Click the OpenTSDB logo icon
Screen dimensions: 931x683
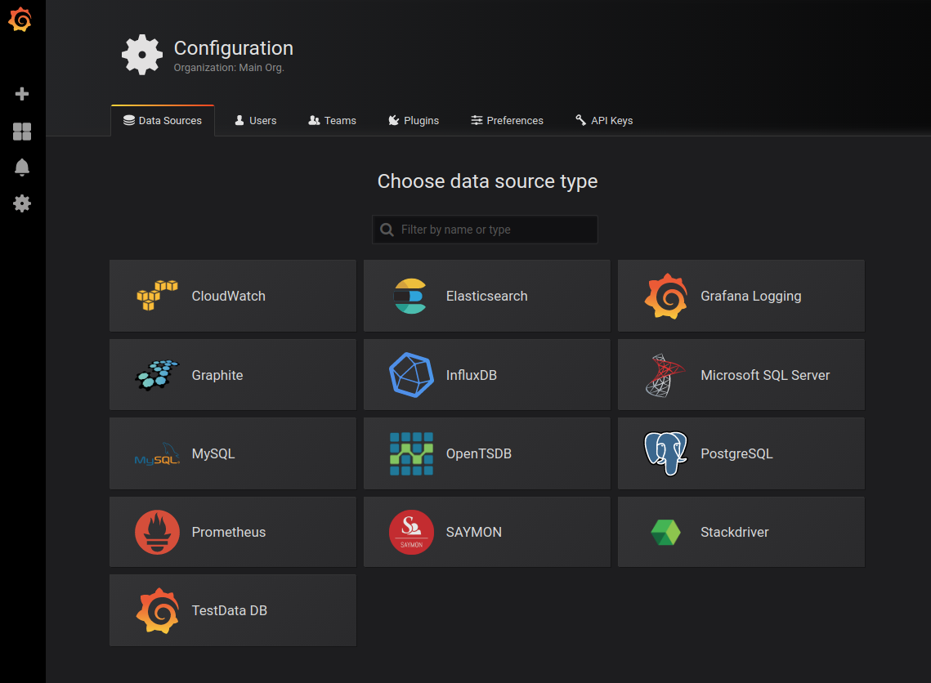pyautogui.click(x=411, y=453)
